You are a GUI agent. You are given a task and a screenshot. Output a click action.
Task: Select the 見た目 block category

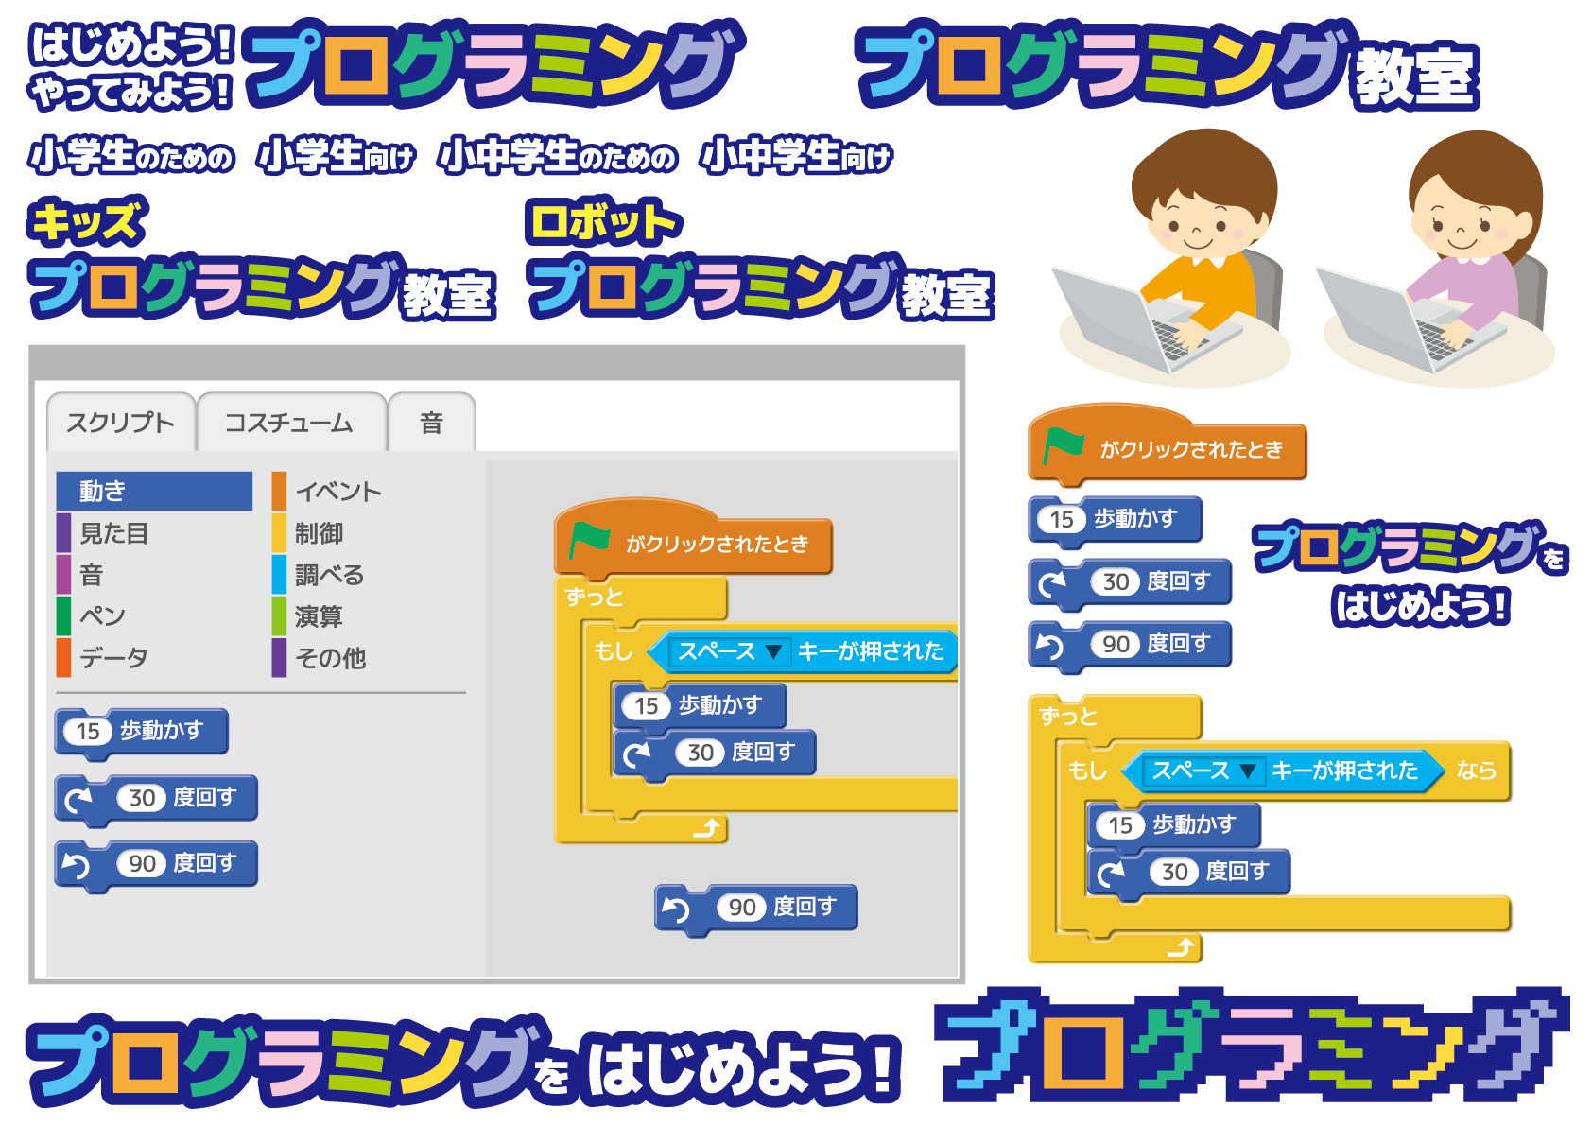(103, 533)
